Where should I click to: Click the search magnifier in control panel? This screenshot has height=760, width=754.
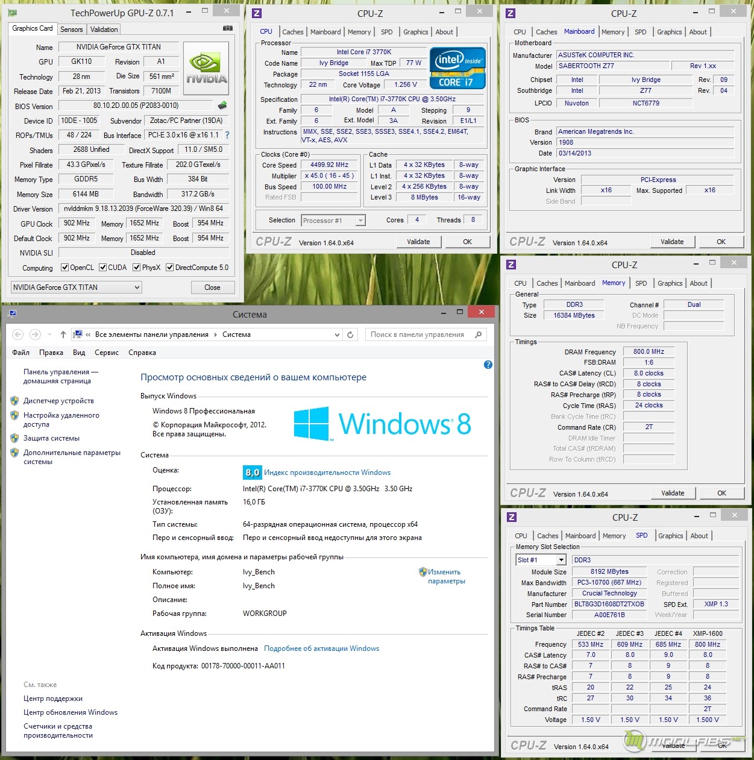(x=479, y=334)
